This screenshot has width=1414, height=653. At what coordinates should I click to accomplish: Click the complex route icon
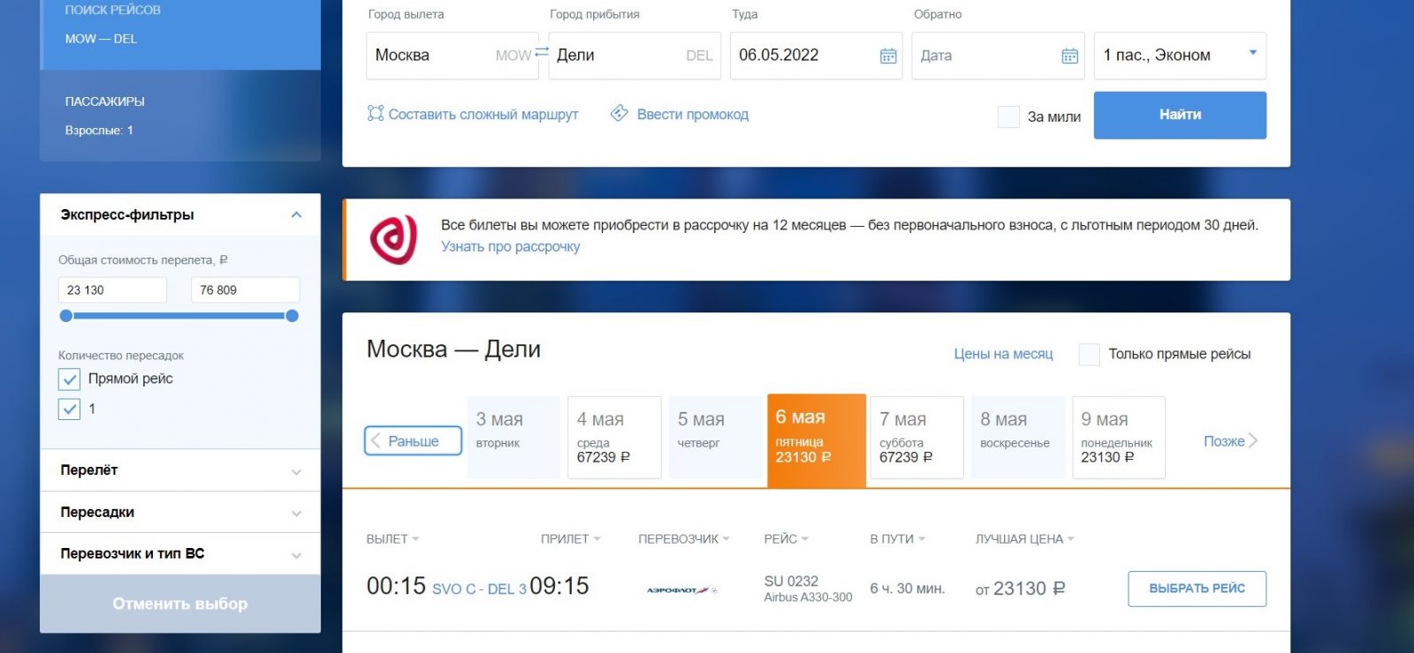(376, 114)
